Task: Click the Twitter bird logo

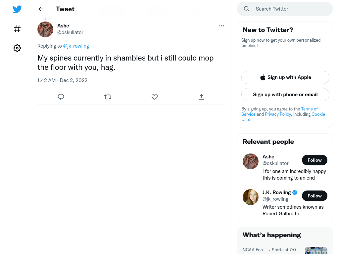Action: point(17,9)
